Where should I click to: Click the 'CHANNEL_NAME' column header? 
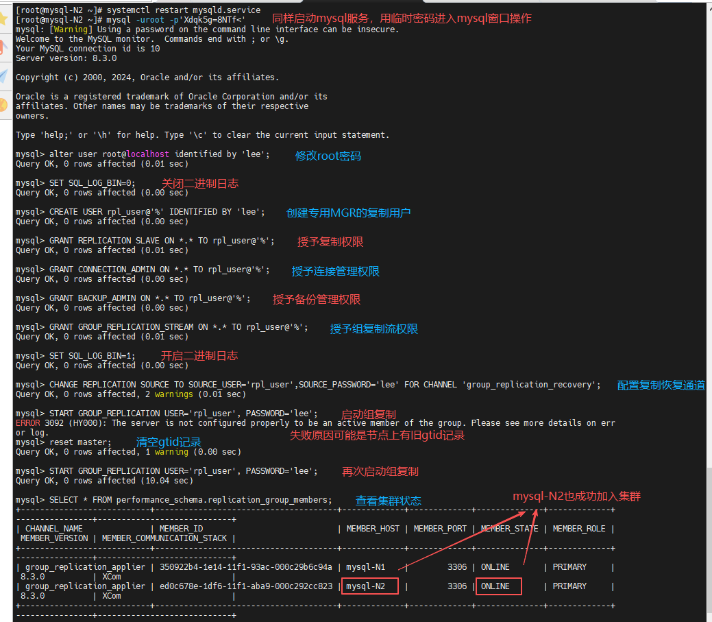(54, 529)
